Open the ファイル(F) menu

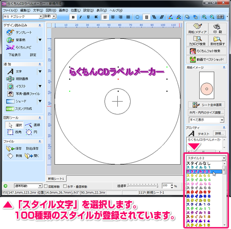click(10, 10)
